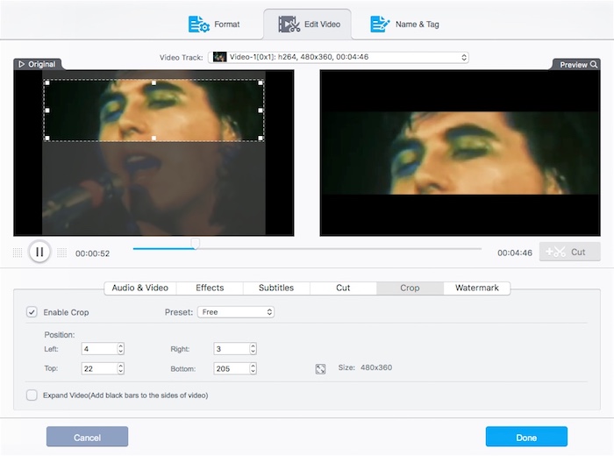The width and height of the screenshot is (614, 456).
Task: Click the reset crop size icon
Action: 320,368
